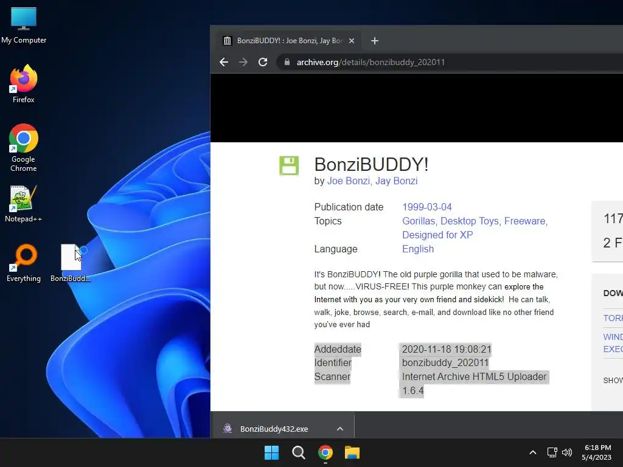The width and height of the screenshot is (623, 467).
Task: Expand BonziBuddy432.exe download options chevron
Action: pyautogui.click(x=339, y=429)
